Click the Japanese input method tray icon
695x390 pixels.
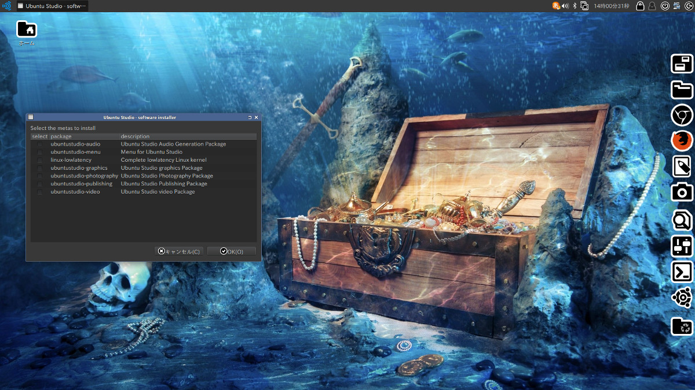pyautogui.click(x=556, y=6)
